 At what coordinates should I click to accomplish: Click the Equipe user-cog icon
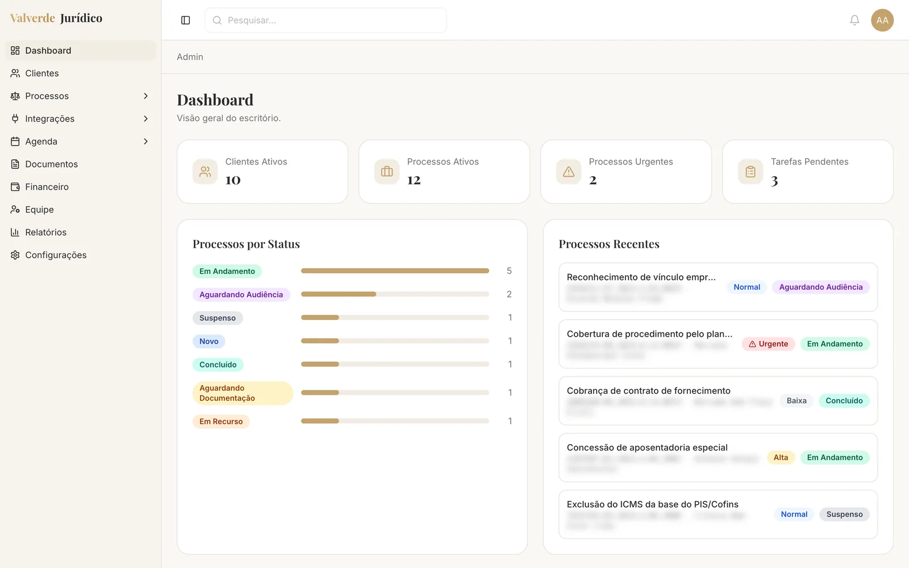[15, 210]
